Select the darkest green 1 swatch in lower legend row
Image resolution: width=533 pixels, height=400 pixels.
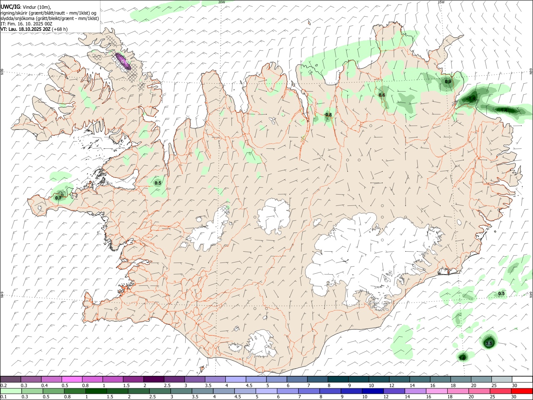click(x=97, y=391)
